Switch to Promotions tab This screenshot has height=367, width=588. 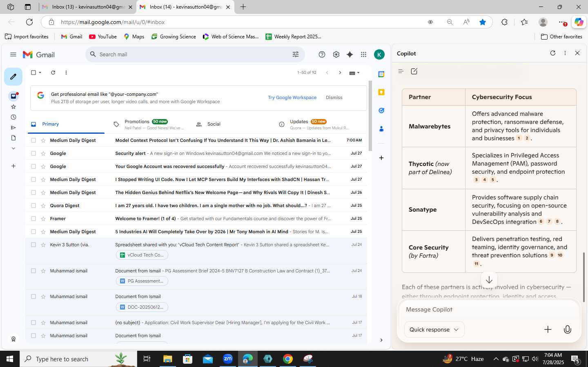(149, 124)
